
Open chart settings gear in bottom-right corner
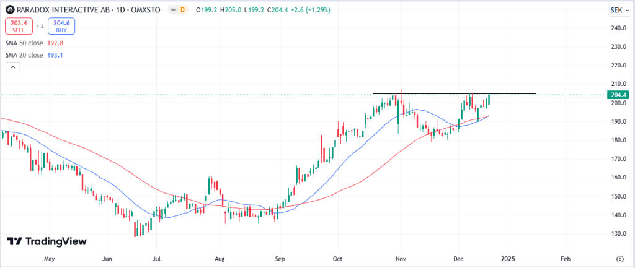[619, 257]
